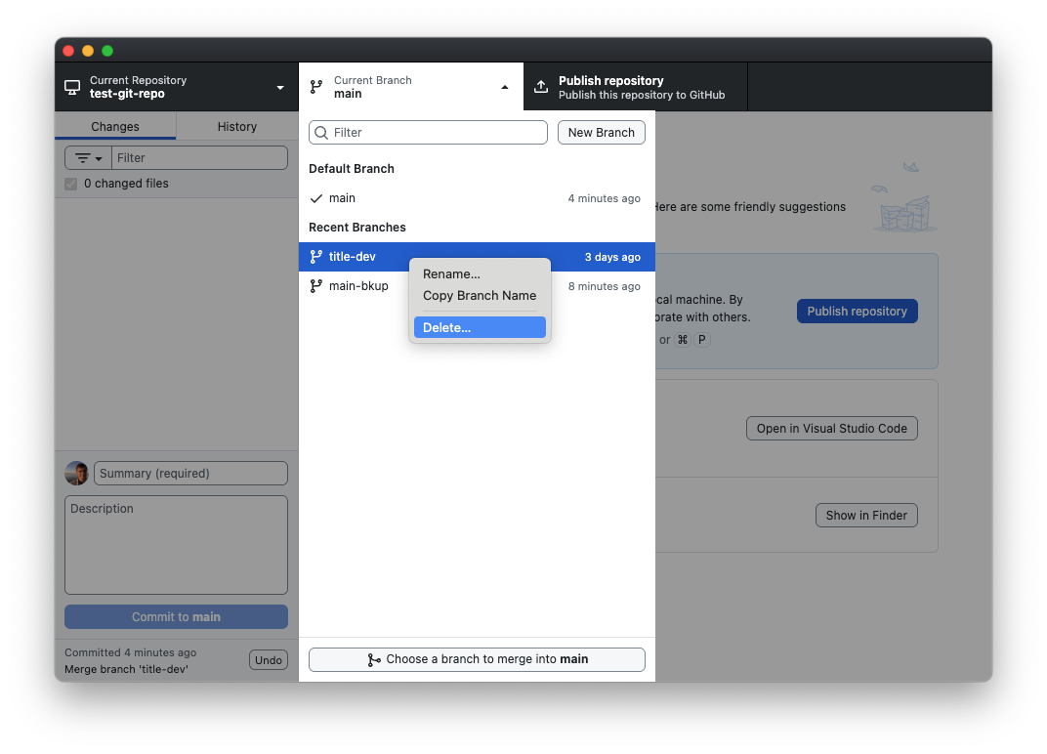
Task: Click the red close window button
Action: point(68,51)
